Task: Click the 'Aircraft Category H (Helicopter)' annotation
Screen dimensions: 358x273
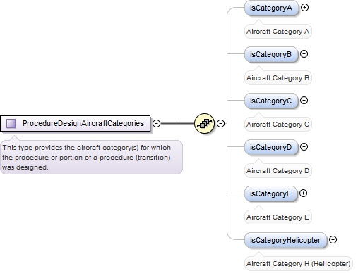Action: pyautogui.click(x=299, y=264)
